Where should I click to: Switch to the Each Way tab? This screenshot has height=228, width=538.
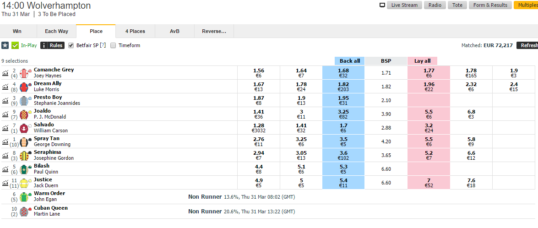pyautogui.click(x=57, y=31)
